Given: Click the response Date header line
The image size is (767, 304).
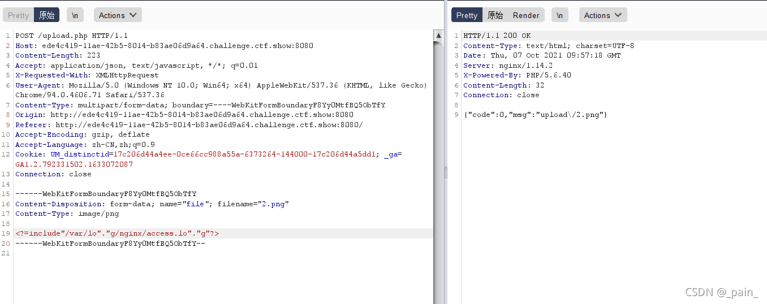Looking at the screenshot, I should point(542,55).
